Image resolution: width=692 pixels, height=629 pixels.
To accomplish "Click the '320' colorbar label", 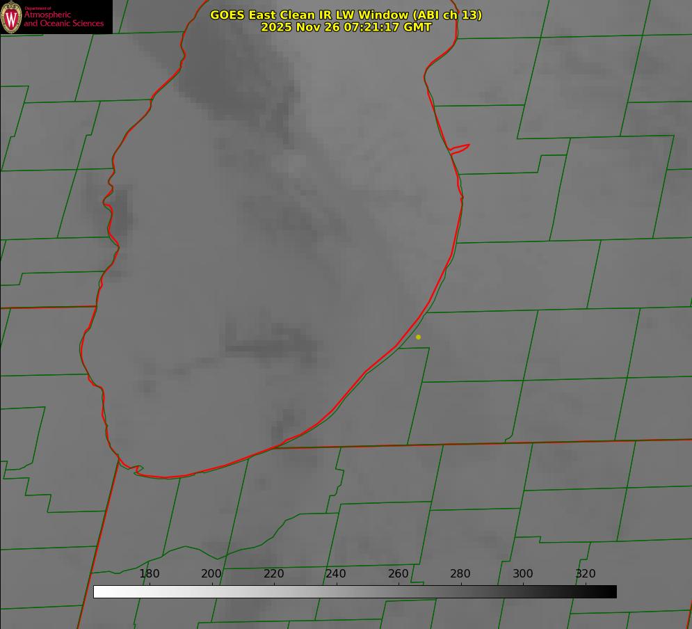I will coord(586,573).
